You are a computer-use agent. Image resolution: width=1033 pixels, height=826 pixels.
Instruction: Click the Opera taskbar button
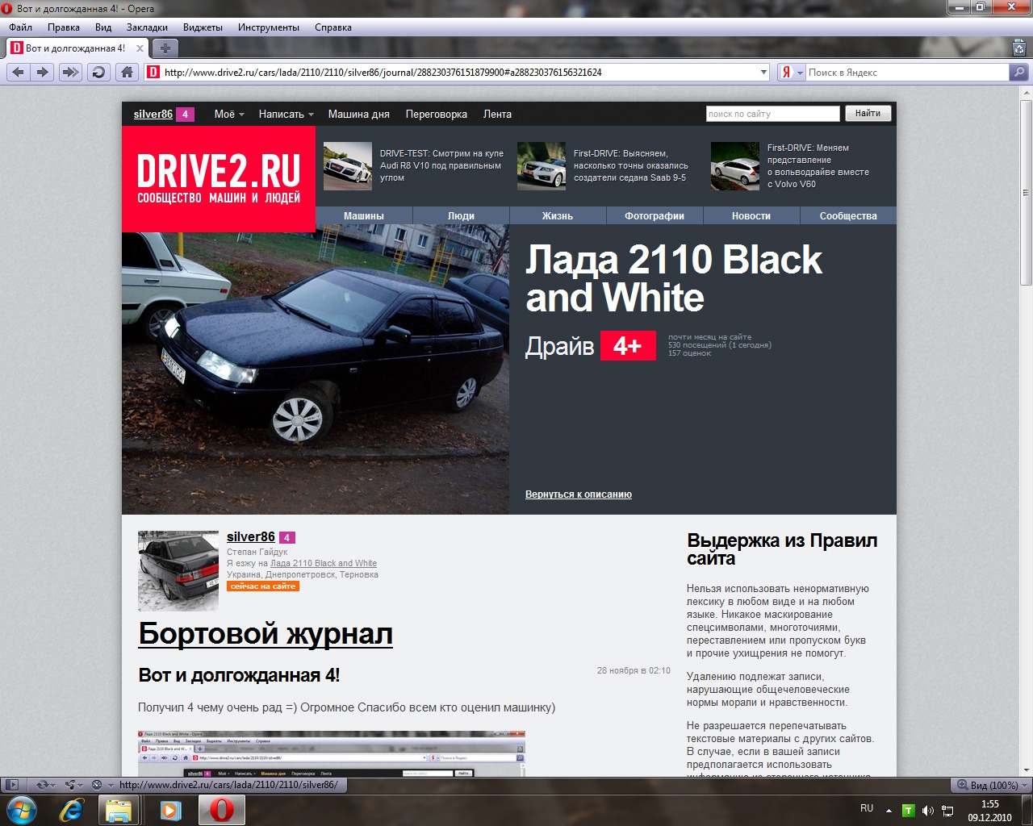point(222,810)
